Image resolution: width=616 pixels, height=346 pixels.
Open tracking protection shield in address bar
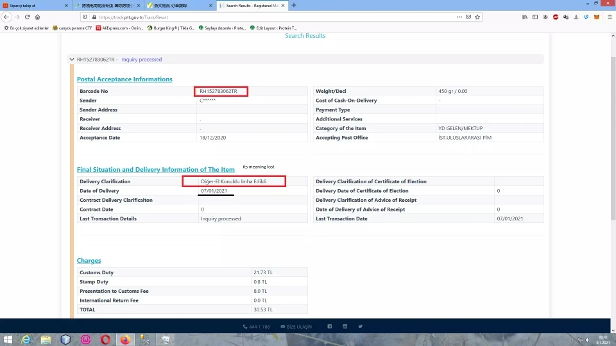(x=85, y=17)
